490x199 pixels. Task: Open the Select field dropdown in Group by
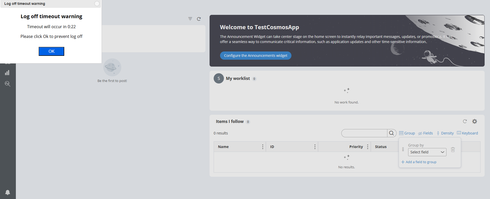(x=427, y=152)
